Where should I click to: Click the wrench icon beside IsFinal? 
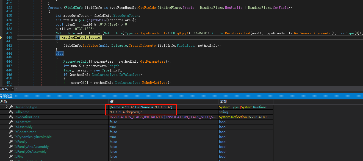(x=11, y=156)
